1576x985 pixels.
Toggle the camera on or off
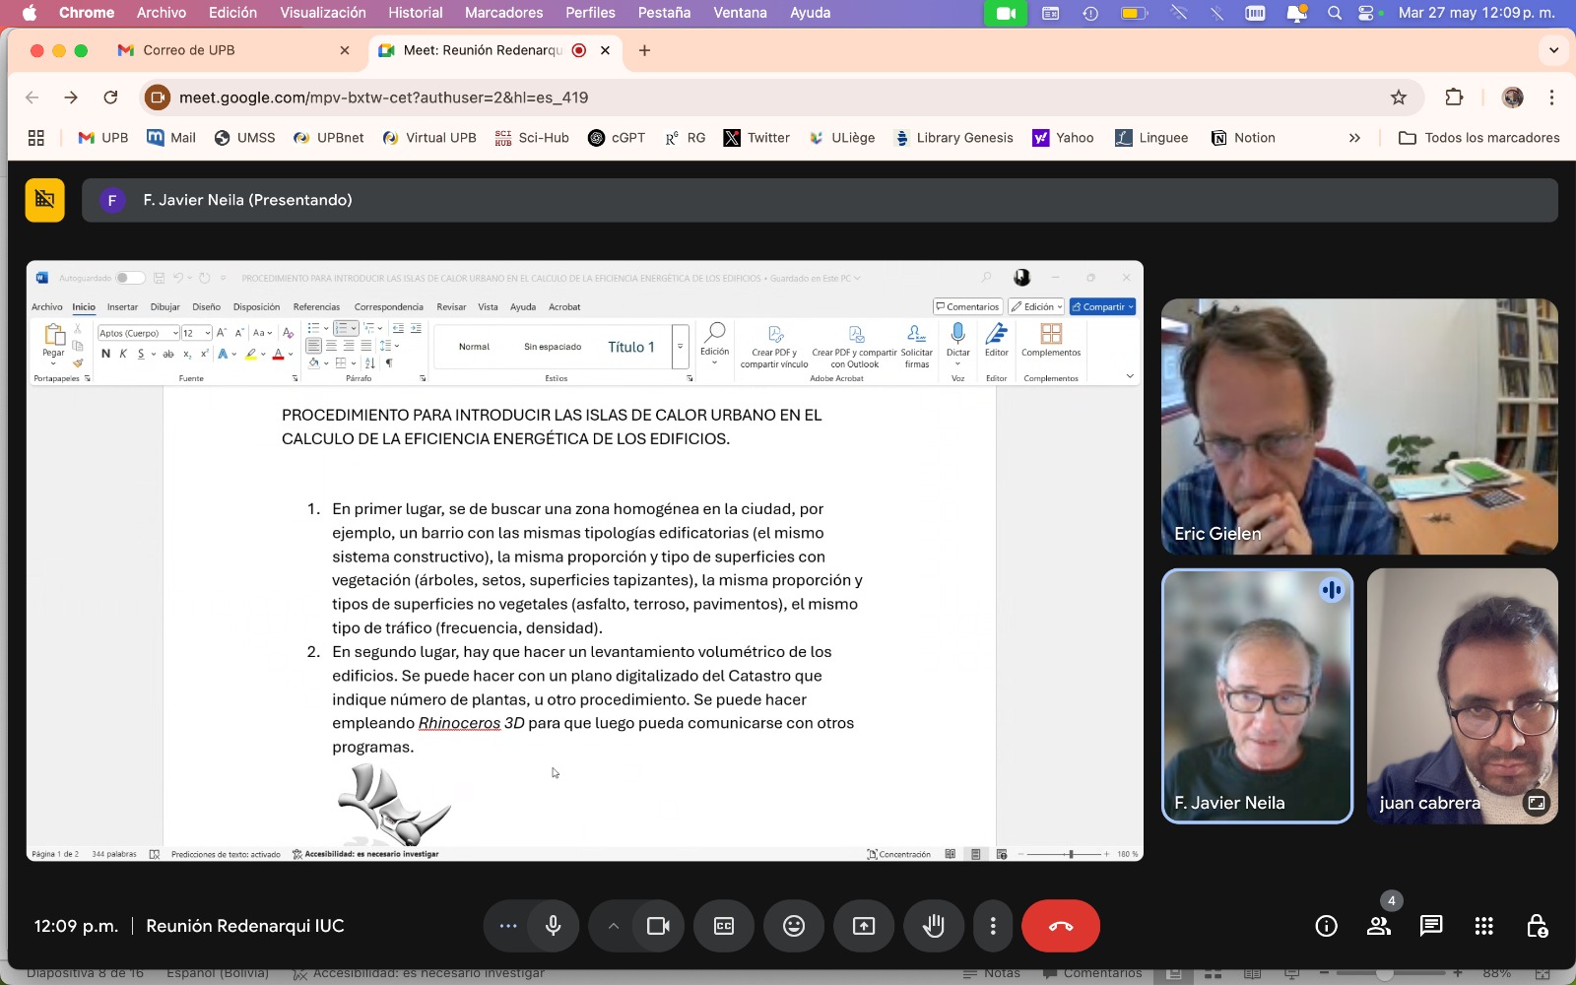[658, 926]
